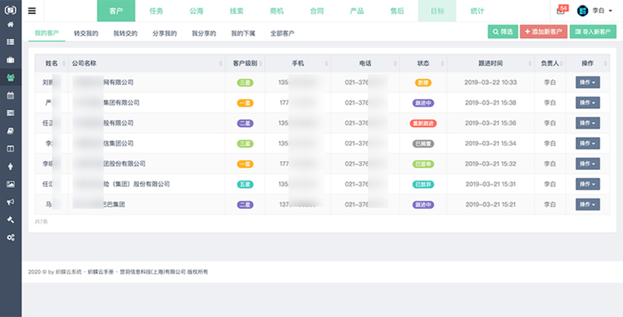Open the person figure sidebar icon
The width and height of the screenshot is (623, 317).
coord(11,166)
